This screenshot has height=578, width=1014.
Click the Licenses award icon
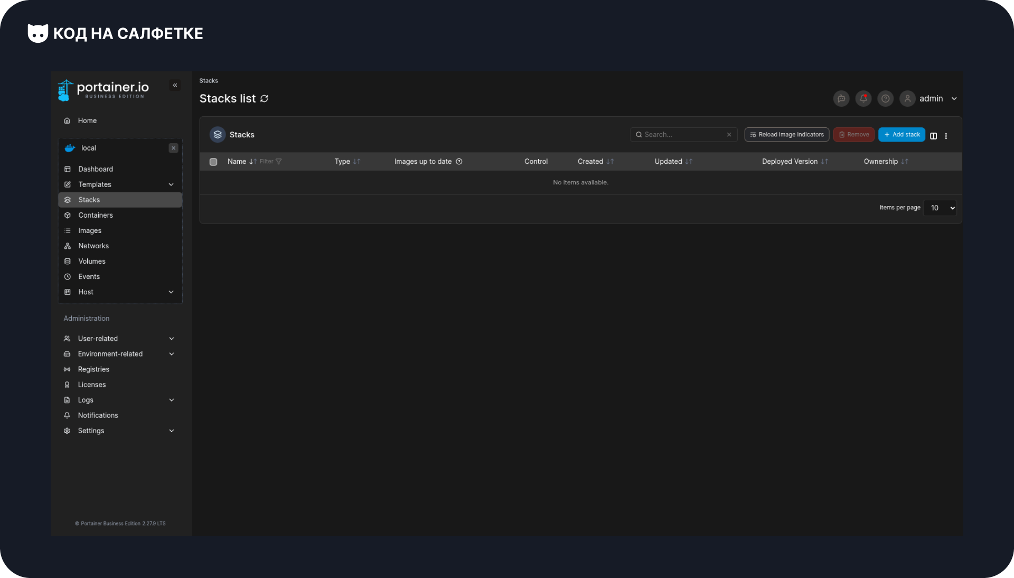[67, 385]
